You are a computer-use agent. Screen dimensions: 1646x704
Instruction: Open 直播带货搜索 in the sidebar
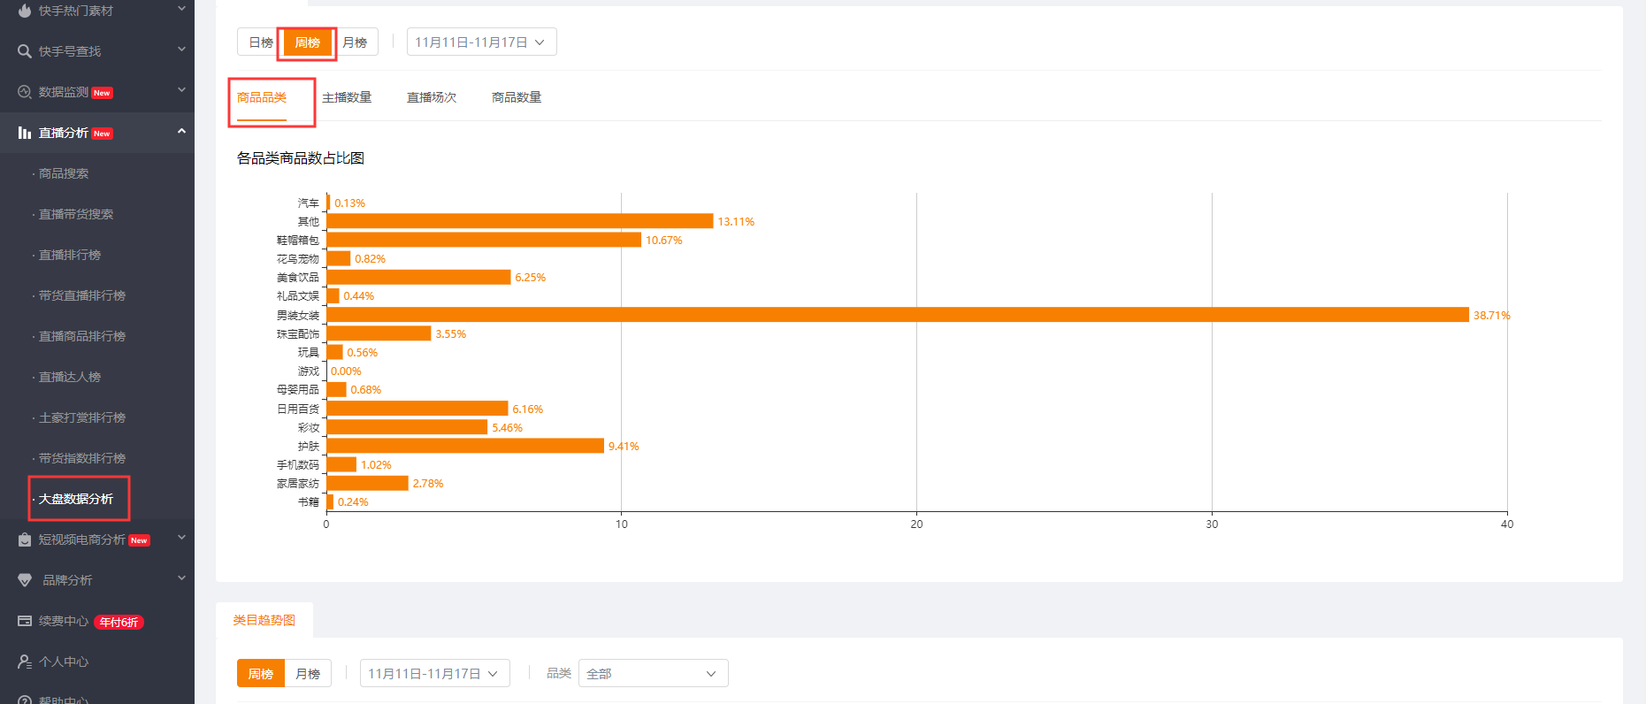pyautogui.click(x=76, y=214)
